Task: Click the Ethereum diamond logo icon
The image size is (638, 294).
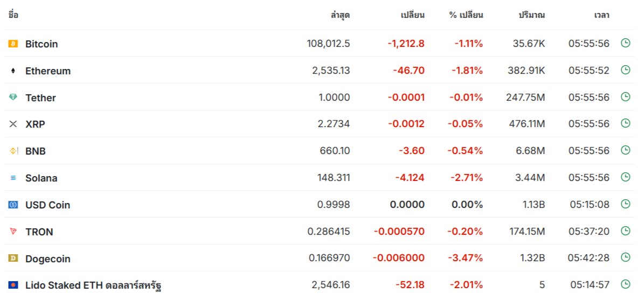Action: 13,71
